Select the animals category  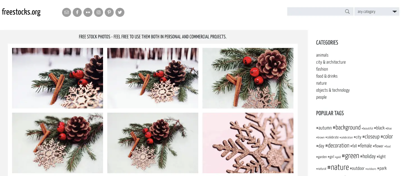[322, 55]
